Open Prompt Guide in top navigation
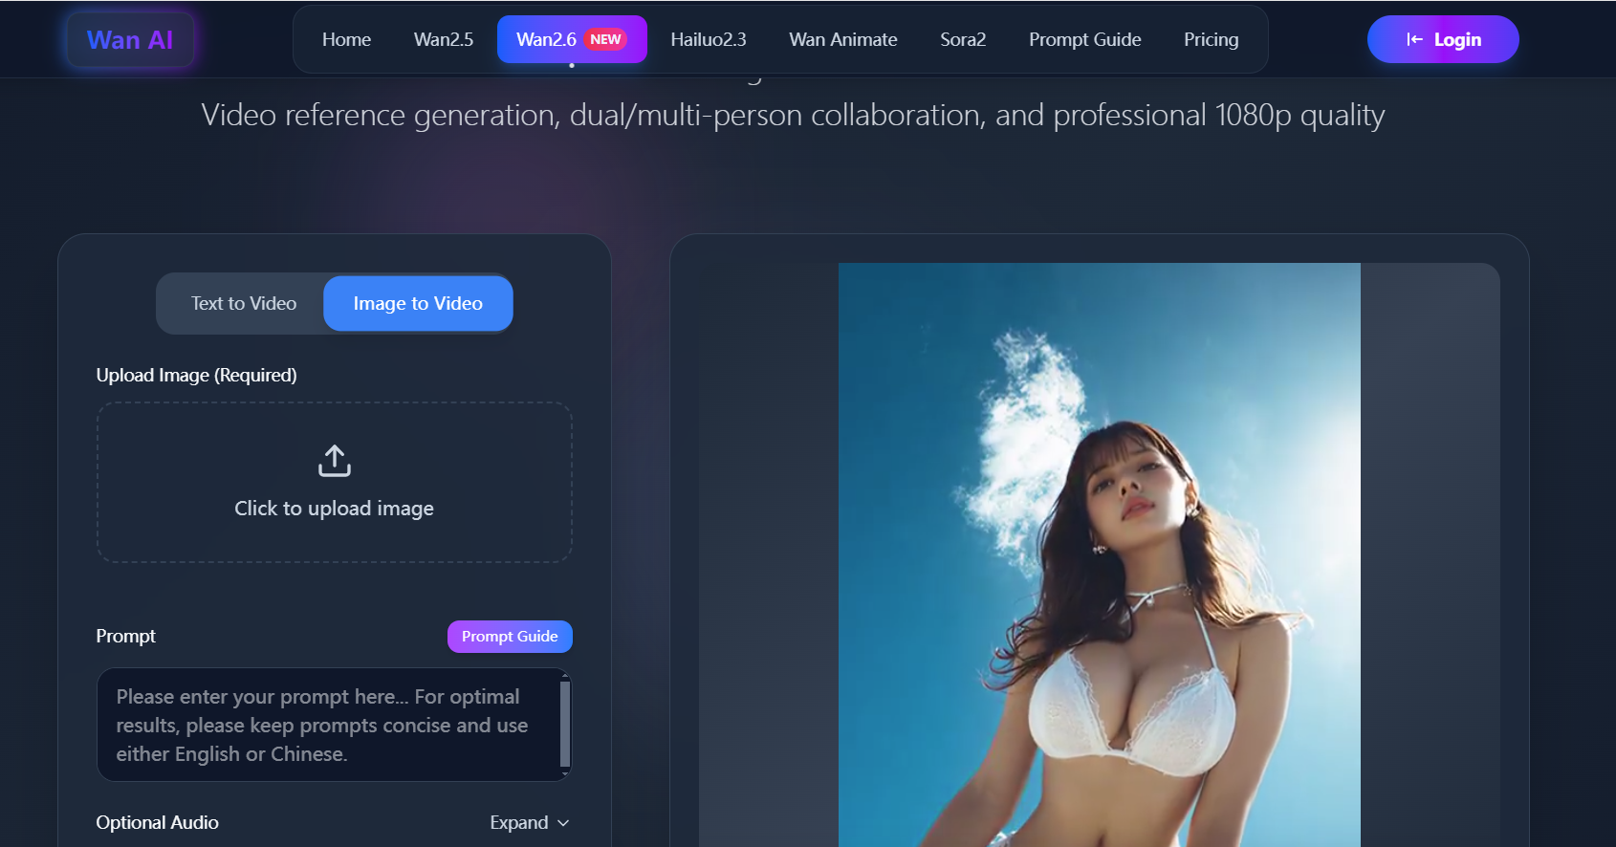 click(1084, 39)
